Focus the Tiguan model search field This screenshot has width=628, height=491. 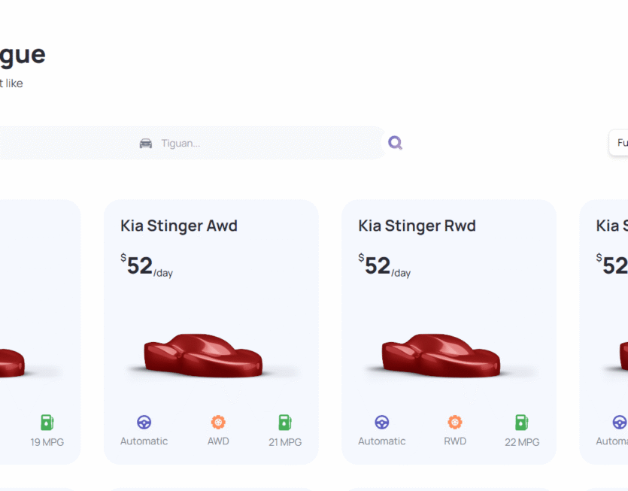(x=263, y=143)
